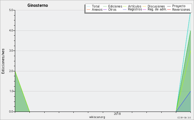Click the Artículos legend entry
Image resolution: width=194 pixels, height=120 pixels.
click(132, 6)
